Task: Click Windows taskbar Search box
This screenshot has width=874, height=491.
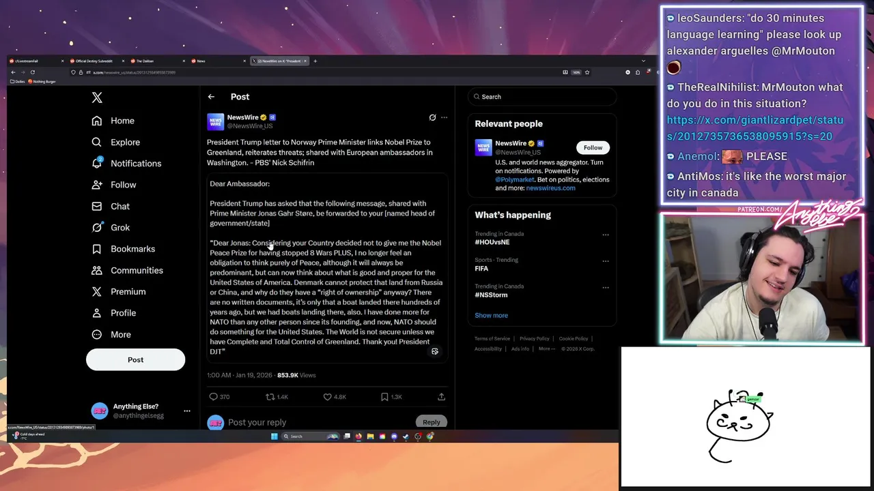Action: pyautogui.click(x=311, y=436)
